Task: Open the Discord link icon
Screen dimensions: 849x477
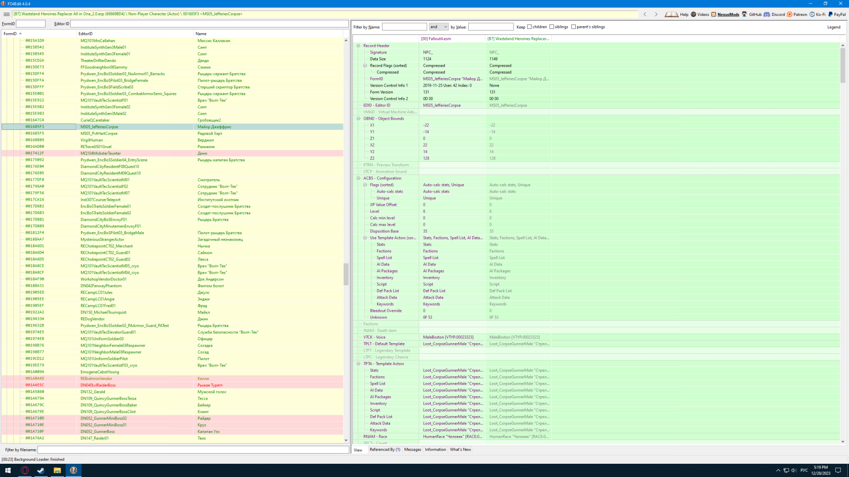Action: (767, 14)
